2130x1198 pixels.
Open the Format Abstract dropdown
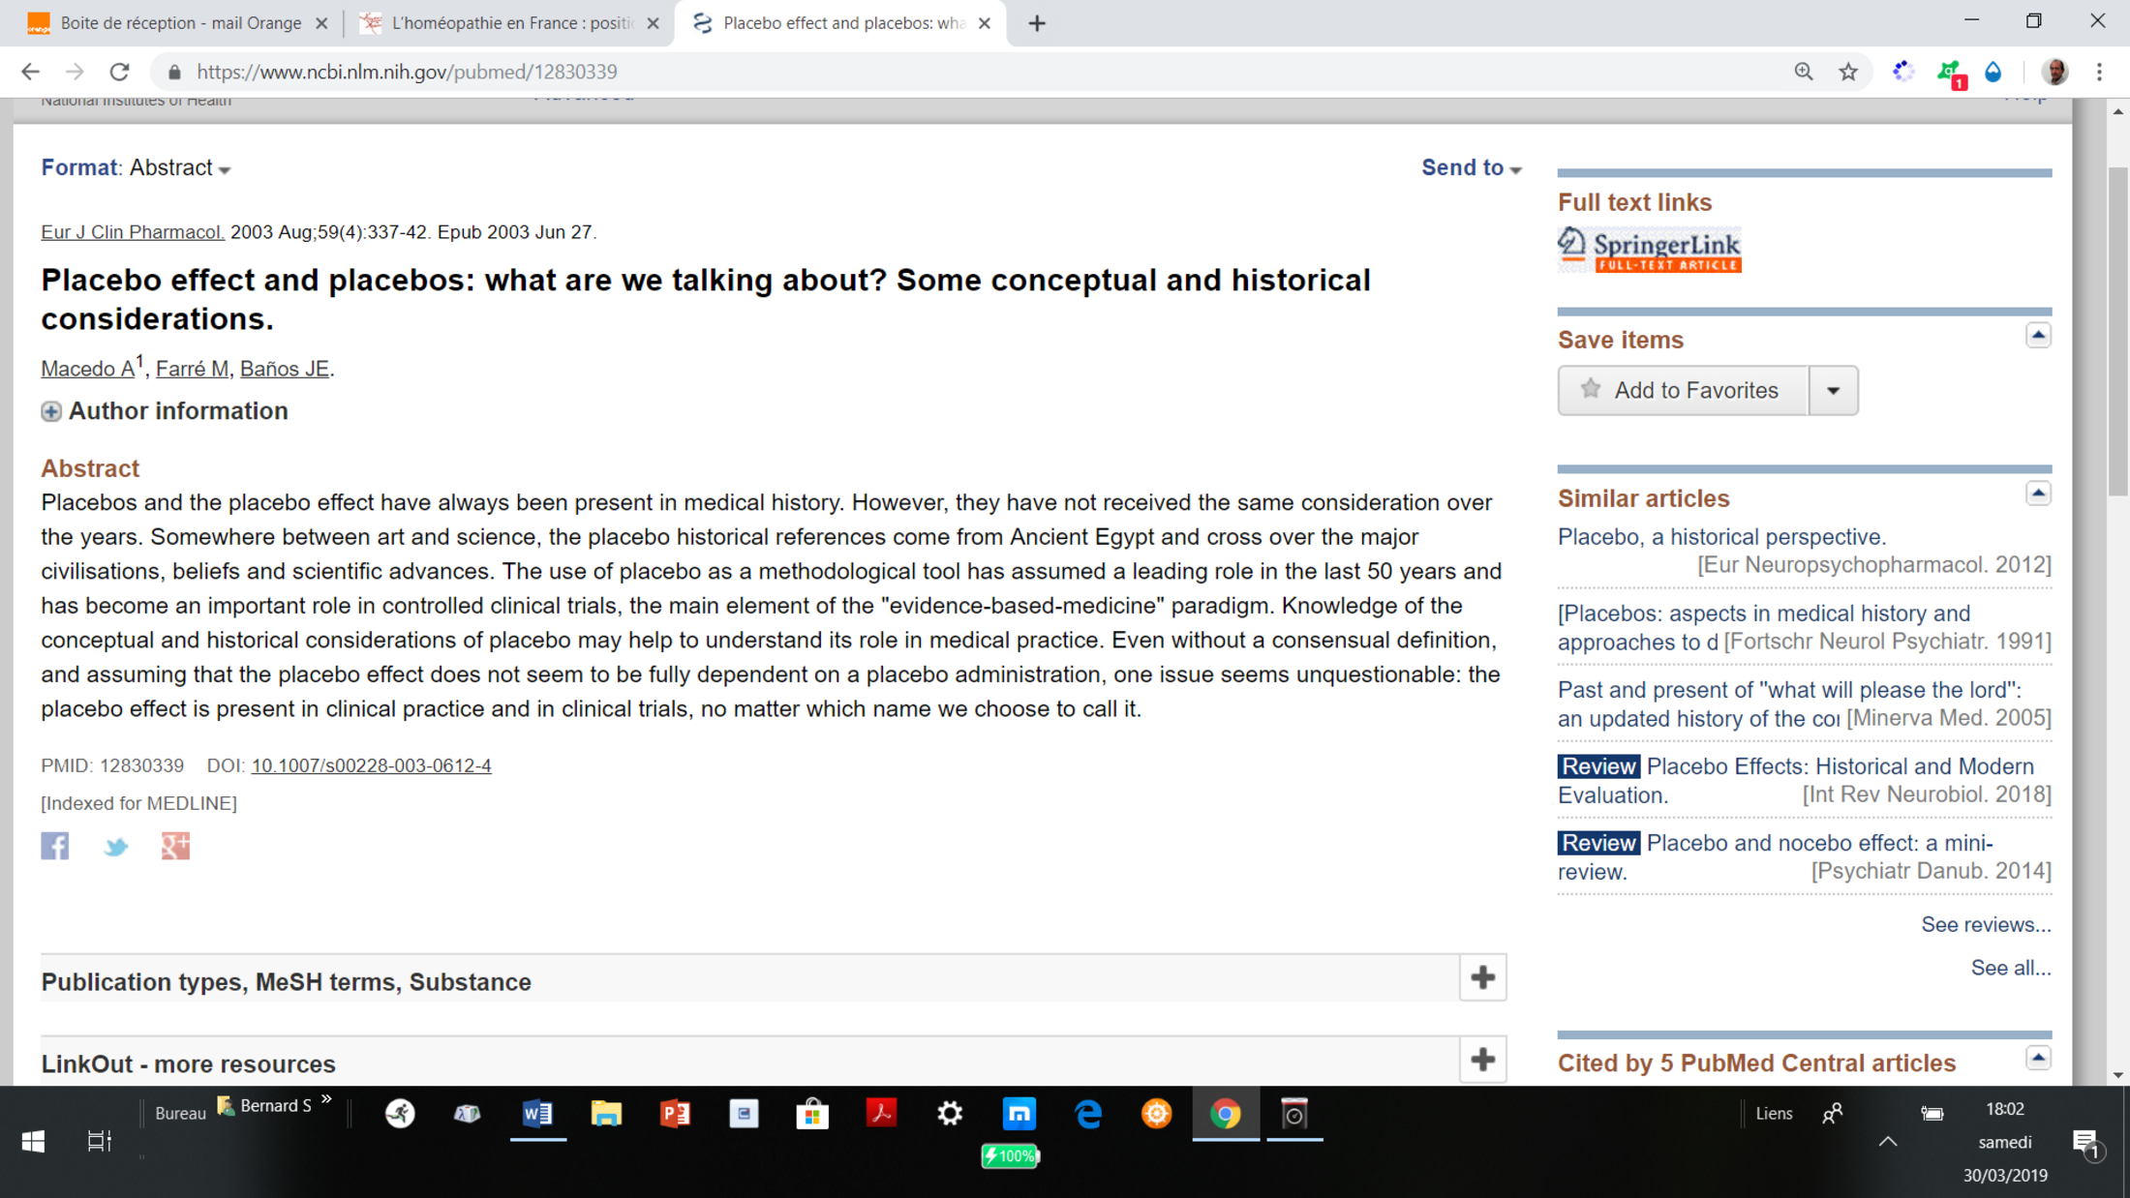point(180,168)
